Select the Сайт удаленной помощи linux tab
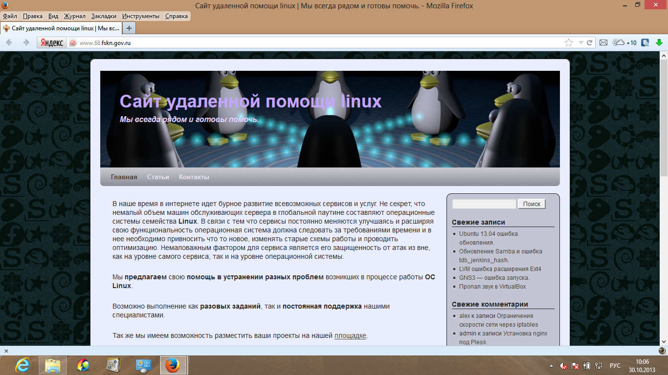This screenshot has height=375, width=668. pos(61,28)
